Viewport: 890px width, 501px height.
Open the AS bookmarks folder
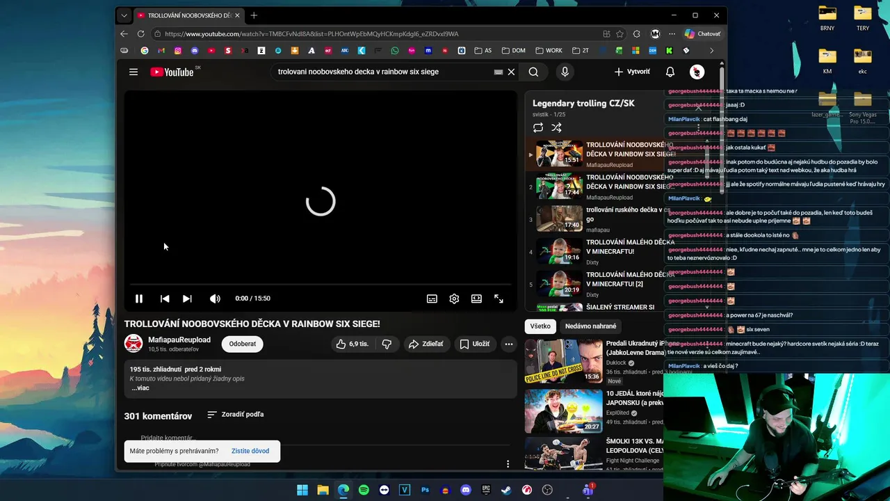[x=483, y=51]
